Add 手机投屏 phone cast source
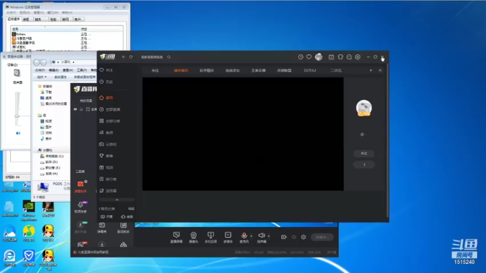Screen dimensions: 486x273 (211, 237)
